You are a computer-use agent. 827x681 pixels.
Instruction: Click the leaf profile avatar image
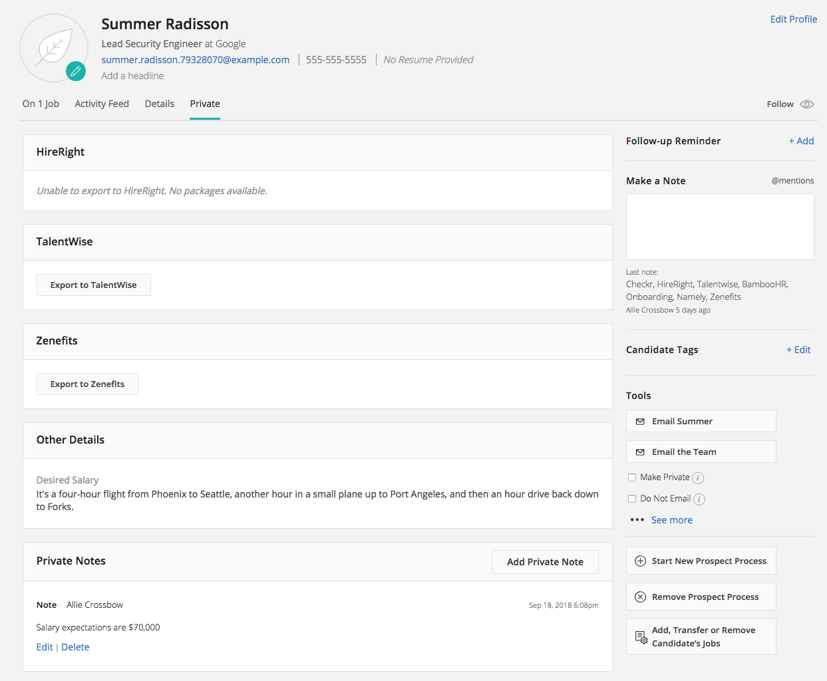click(x=54, y=48)
